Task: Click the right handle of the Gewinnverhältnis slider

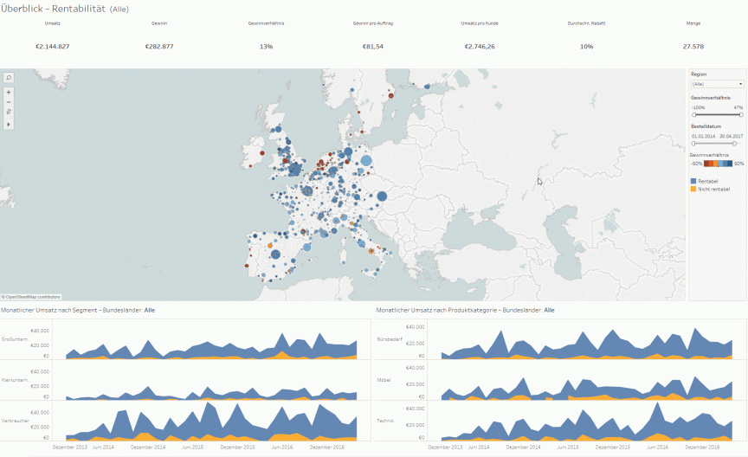Action: [x=741, y=114]
